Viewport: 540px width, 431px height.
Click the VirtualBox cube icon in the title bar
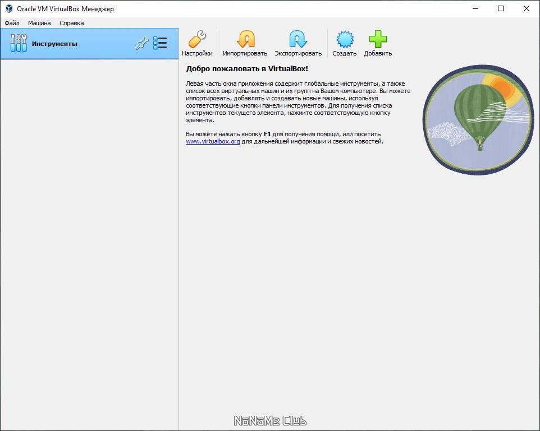coord(8,8)
